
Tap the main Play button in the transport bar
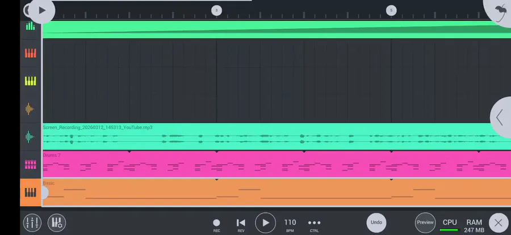(x=265, y=223)
